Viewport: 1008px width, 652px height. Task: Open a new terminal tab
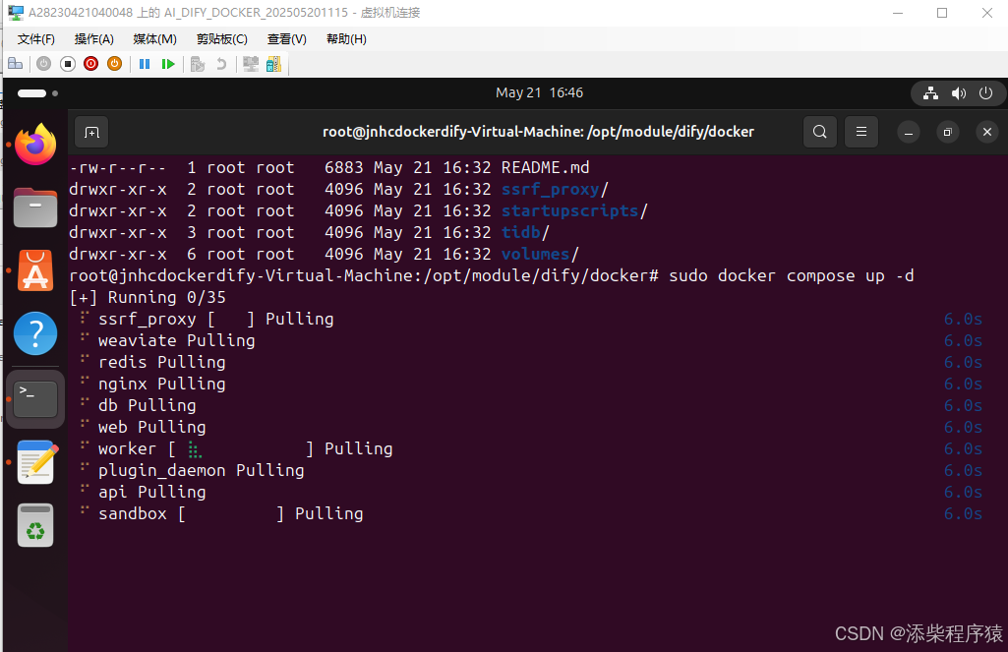[x=91, y=132]
